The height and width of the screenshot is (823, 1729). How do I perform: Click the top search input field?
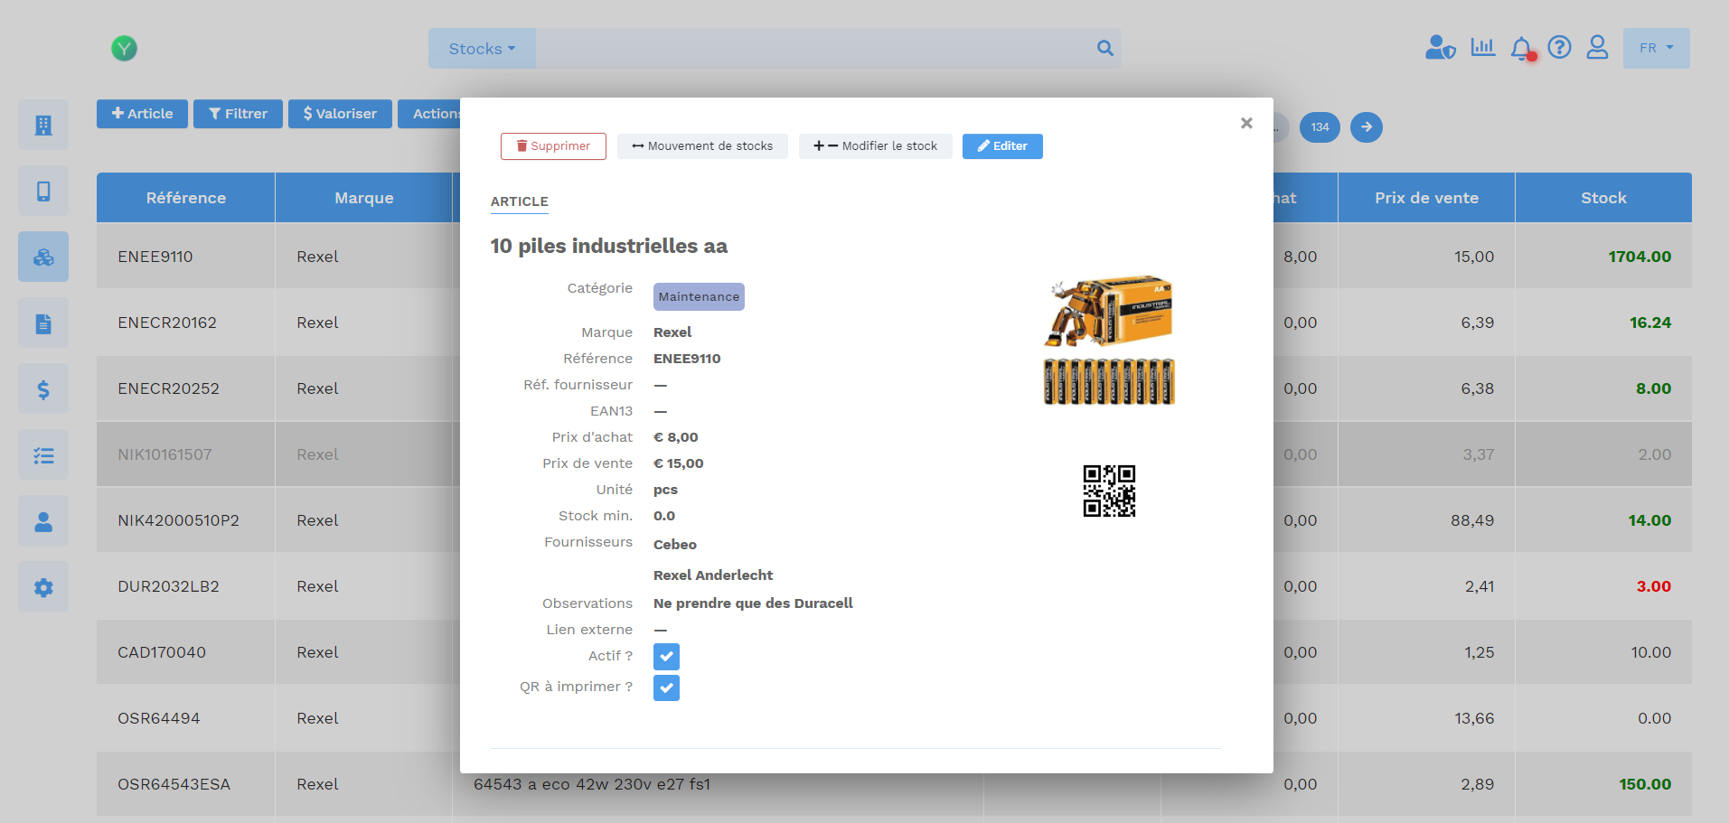(x=813, y=49)
